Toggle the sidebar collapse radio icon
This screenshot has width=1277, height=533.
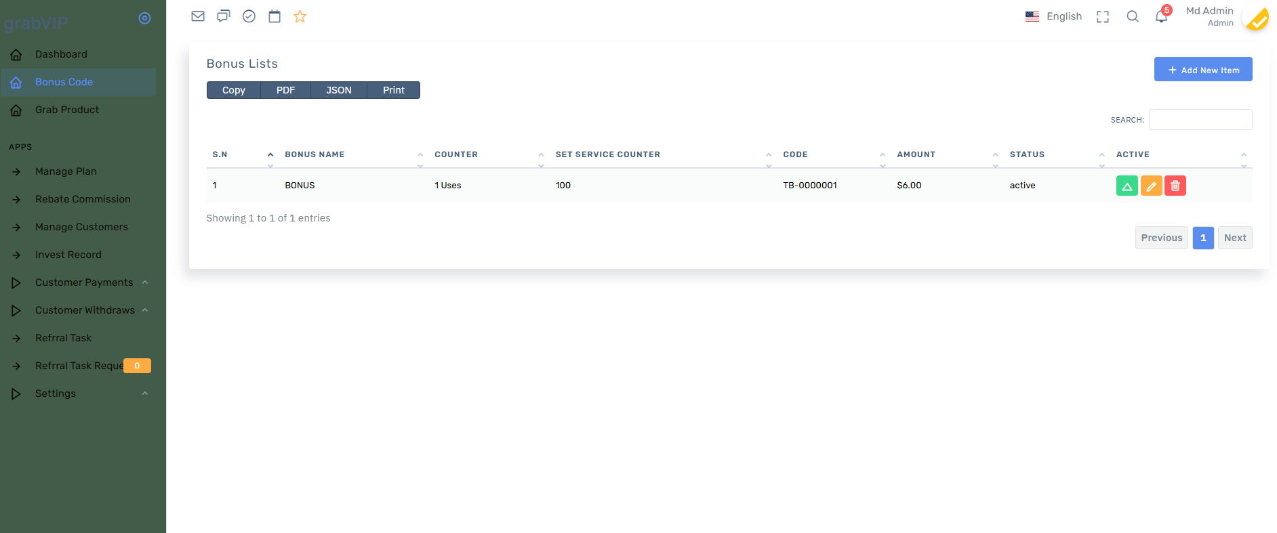pyautogui.click(x=144, y=18)
